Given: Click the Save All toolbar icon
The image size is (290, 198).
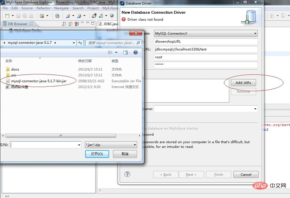Looking at the screenshot, I should click(x=25, y=16).
